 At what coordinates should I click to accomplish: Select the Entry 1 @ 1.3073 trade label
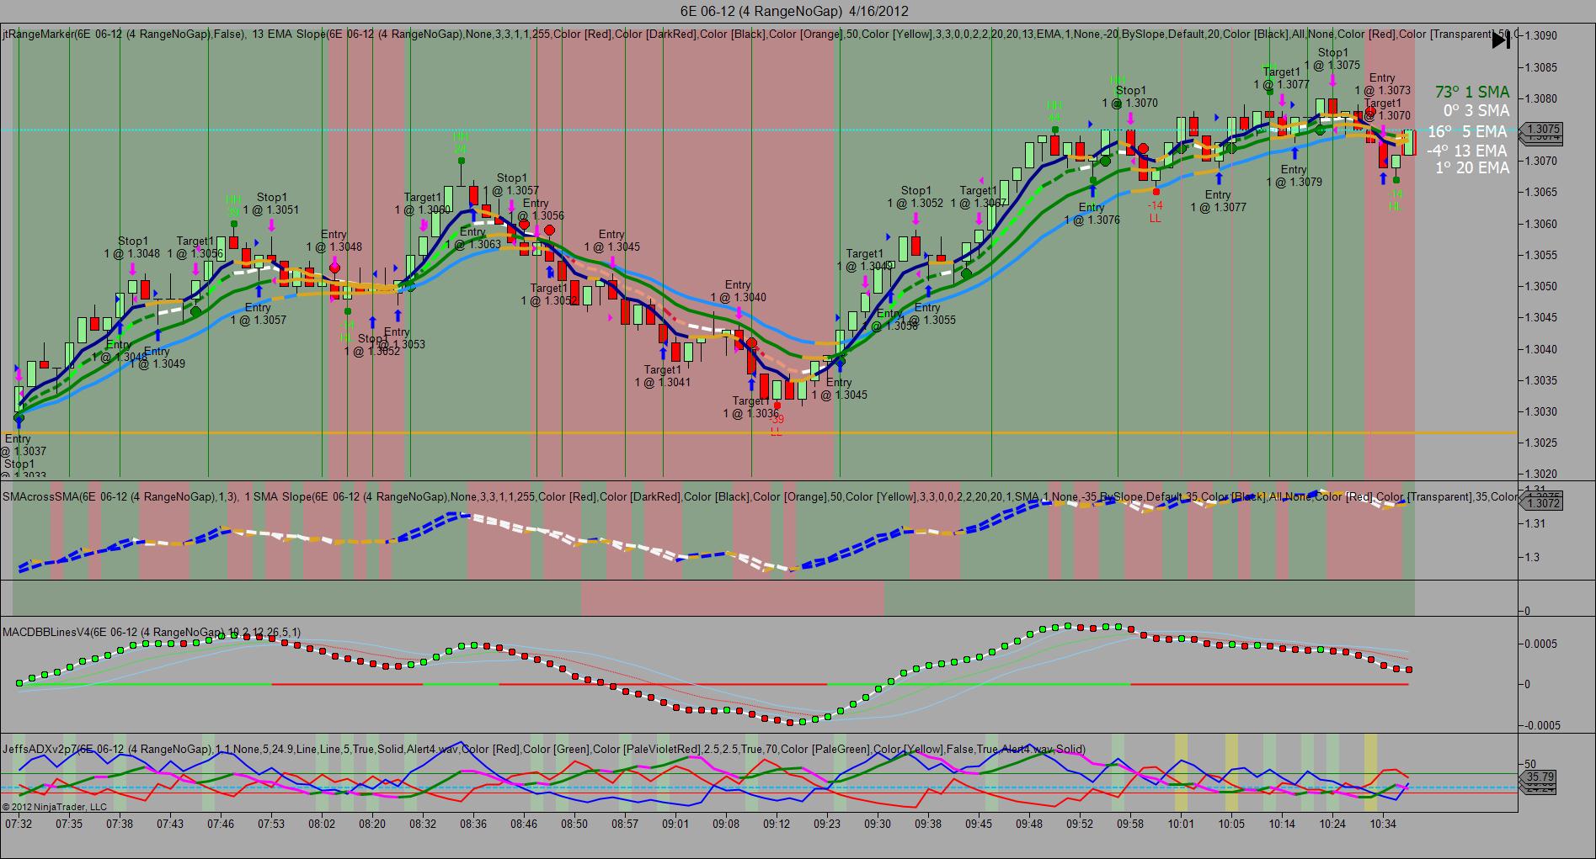tap(1383, 84)
